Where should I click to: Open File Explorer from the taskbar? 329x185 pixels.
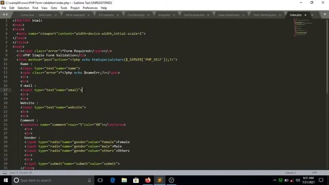(x=124, y=180)
